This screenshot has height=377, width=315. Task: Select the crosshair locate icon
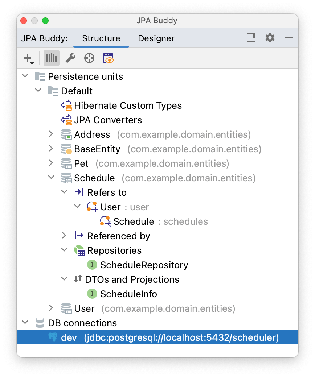pyautogui.click(x=89, y=58)
